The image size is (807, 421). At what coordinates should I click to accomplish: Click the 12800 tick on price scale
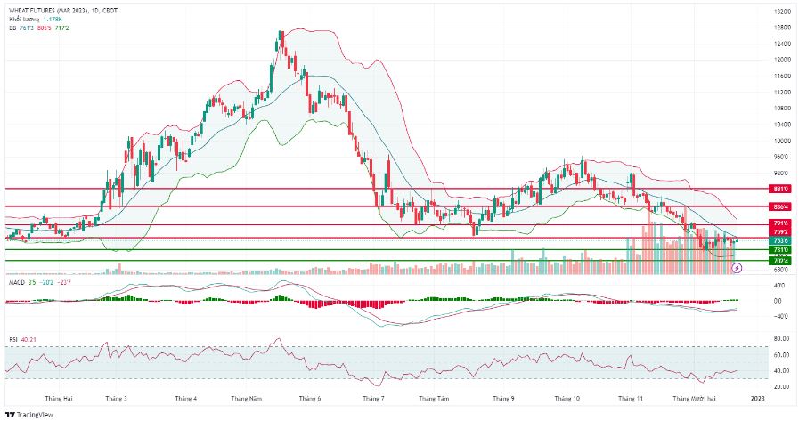[x=783, y=28]
